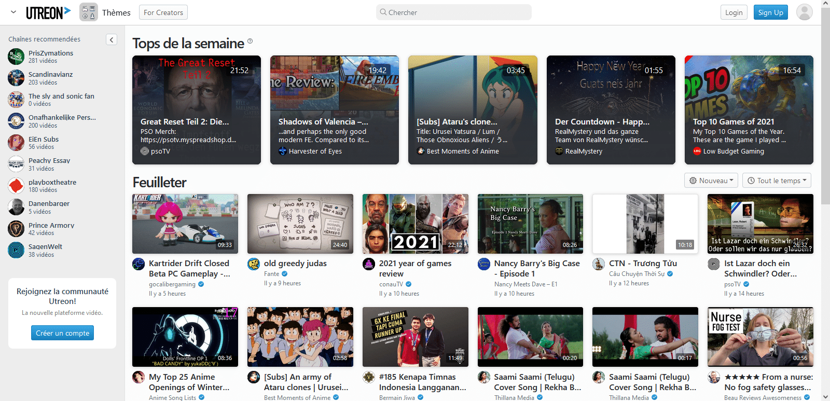Open Onafhankelijke Pers channel avatar
The height and width of the screenshot is (401, 830).
[x=16, y=121]
